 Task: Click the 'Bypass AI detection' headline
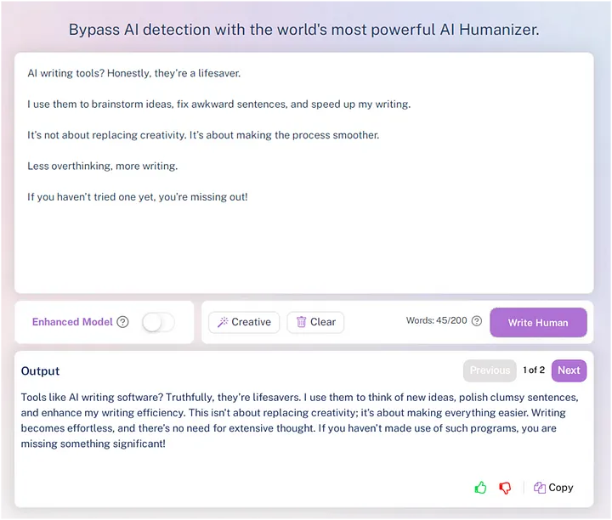click(304, 30)
